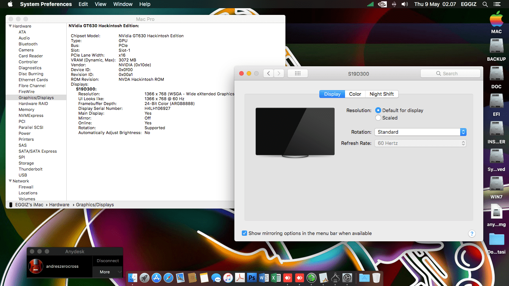Open Bluetooth menu bar icon
Image resolution: width=509 pixels, height=286 pixels.
[394, 4]
